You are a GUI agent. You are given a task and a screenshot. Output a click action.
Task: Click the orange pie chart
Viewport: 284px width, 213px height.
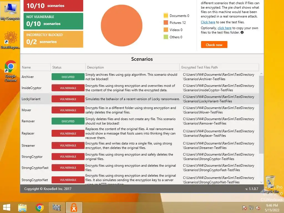pos(121,25)
